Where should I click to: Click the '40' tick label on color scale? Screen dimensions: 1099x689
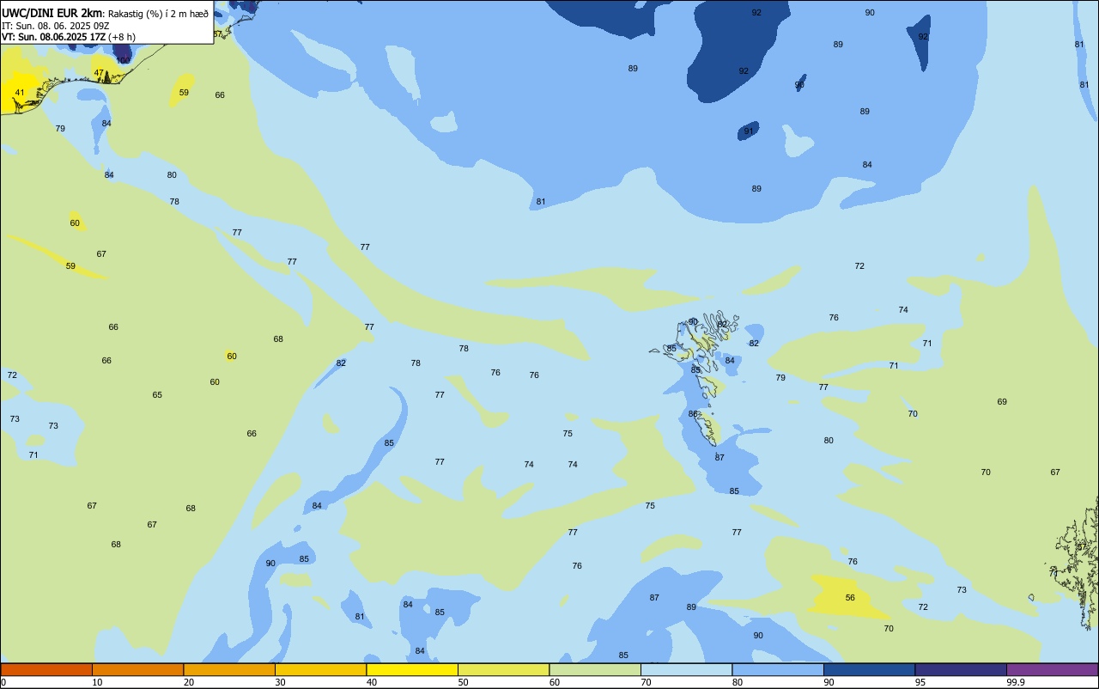(x=372, y=682)
